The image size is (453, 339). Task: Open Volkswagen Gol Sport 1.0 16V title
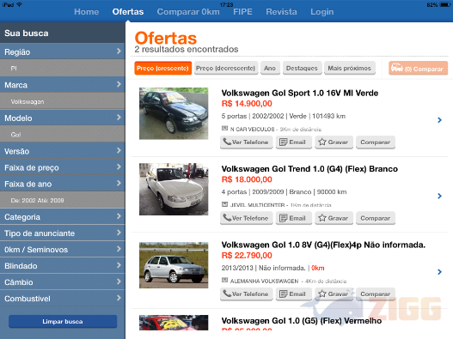coord(300,93)
